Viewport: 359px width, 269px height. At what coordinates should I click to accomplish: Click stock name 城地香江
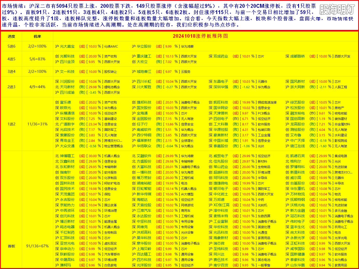tap(144, 72)
